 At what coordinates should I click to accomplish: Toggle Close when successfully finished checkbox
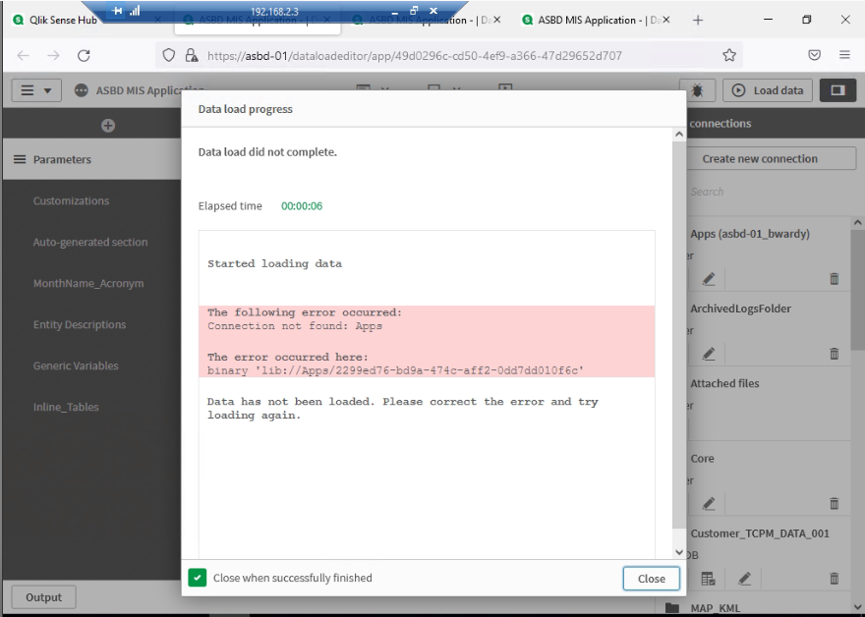[197, 578]
